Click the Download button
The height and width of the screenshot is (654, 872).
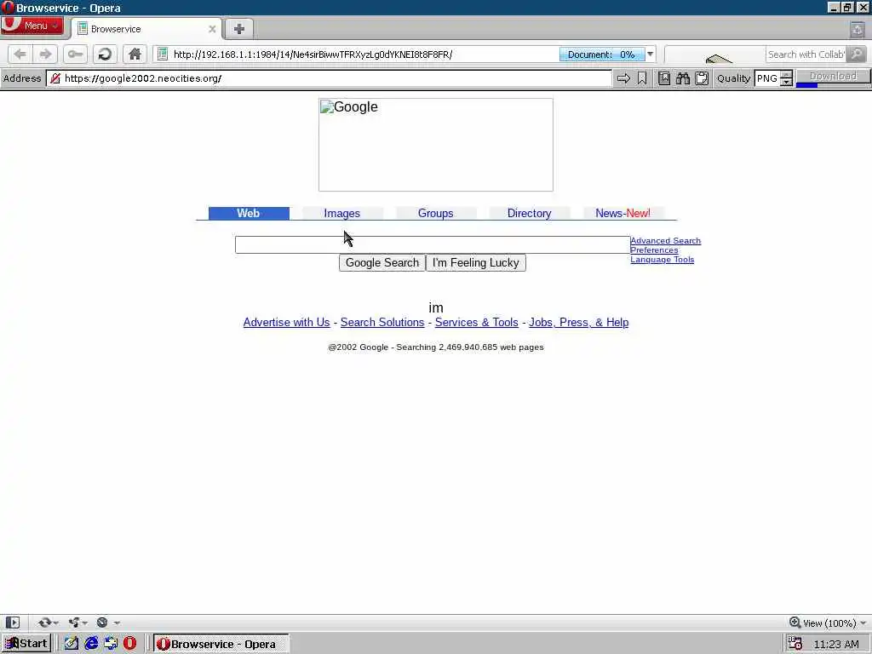(x=833, y=76)
